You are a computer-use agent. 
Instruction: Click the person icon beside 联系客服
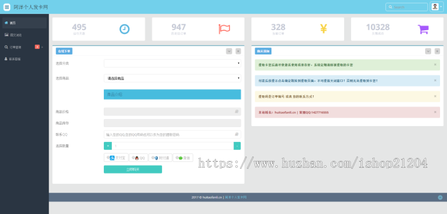(x=6, y=59)
